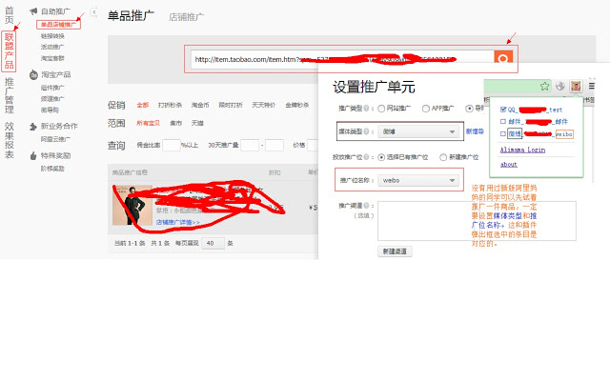
Task: Uncheck the QQ _test checkbox in popup
Action: pos(503,110)
